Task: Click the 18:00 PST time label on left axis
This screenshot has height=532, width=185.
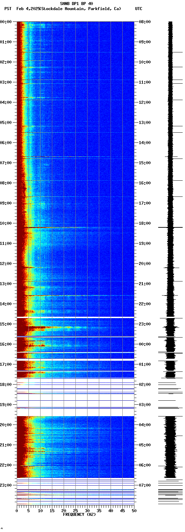Action: tap(6, 385)
